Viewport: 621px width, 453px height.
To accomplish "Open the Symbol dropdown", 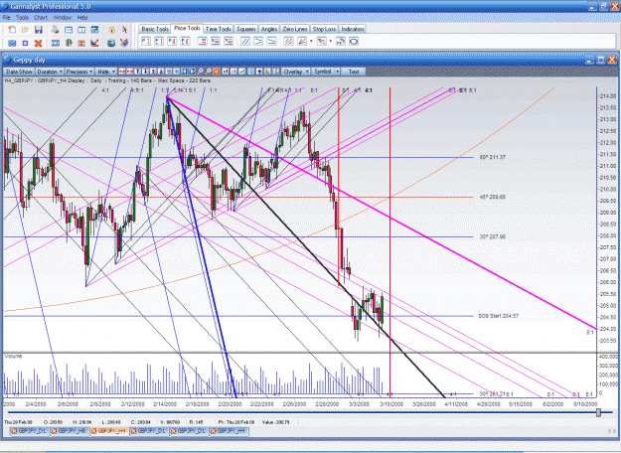I will (x=326, y=72).
